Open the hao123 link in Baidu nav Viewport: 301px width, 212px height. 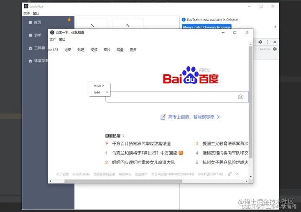53,50
